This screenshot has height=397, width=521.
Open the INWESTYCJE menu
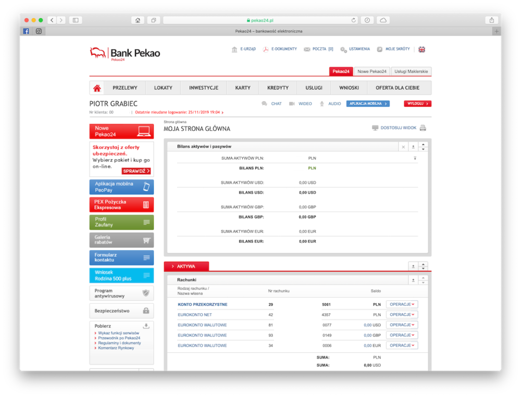[204, 88]
